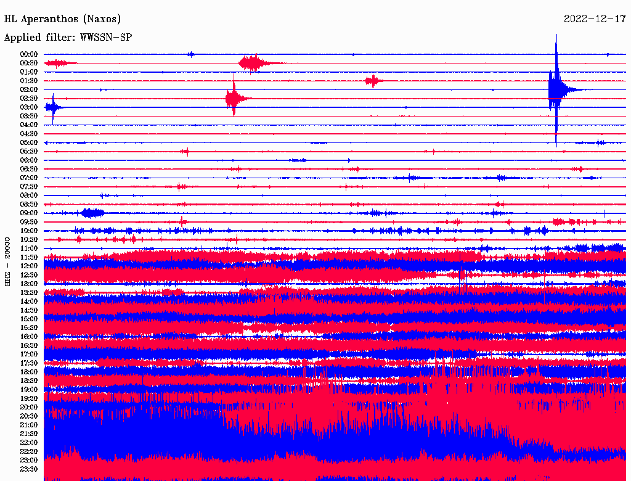Select the 15:00 time label
Image resolution: width=631 pixels, height=481 pixels.
coord(30,319)
